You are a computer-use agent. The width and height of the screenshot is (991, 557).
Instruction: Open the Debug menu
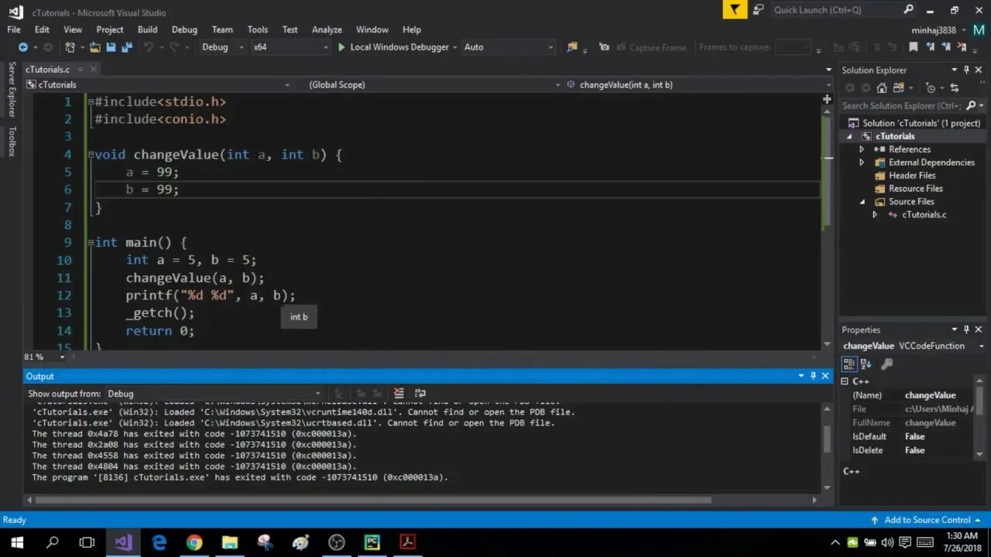pos(184,29)
